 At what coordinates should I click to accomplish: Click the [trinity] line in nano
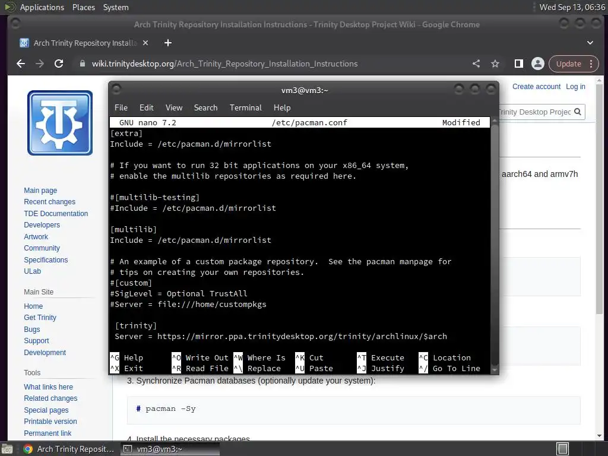[136, 326]
